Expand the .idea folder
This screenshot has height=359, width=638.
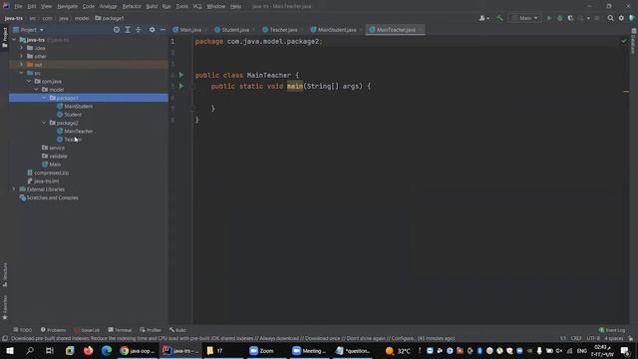click(x=22, y=48)
